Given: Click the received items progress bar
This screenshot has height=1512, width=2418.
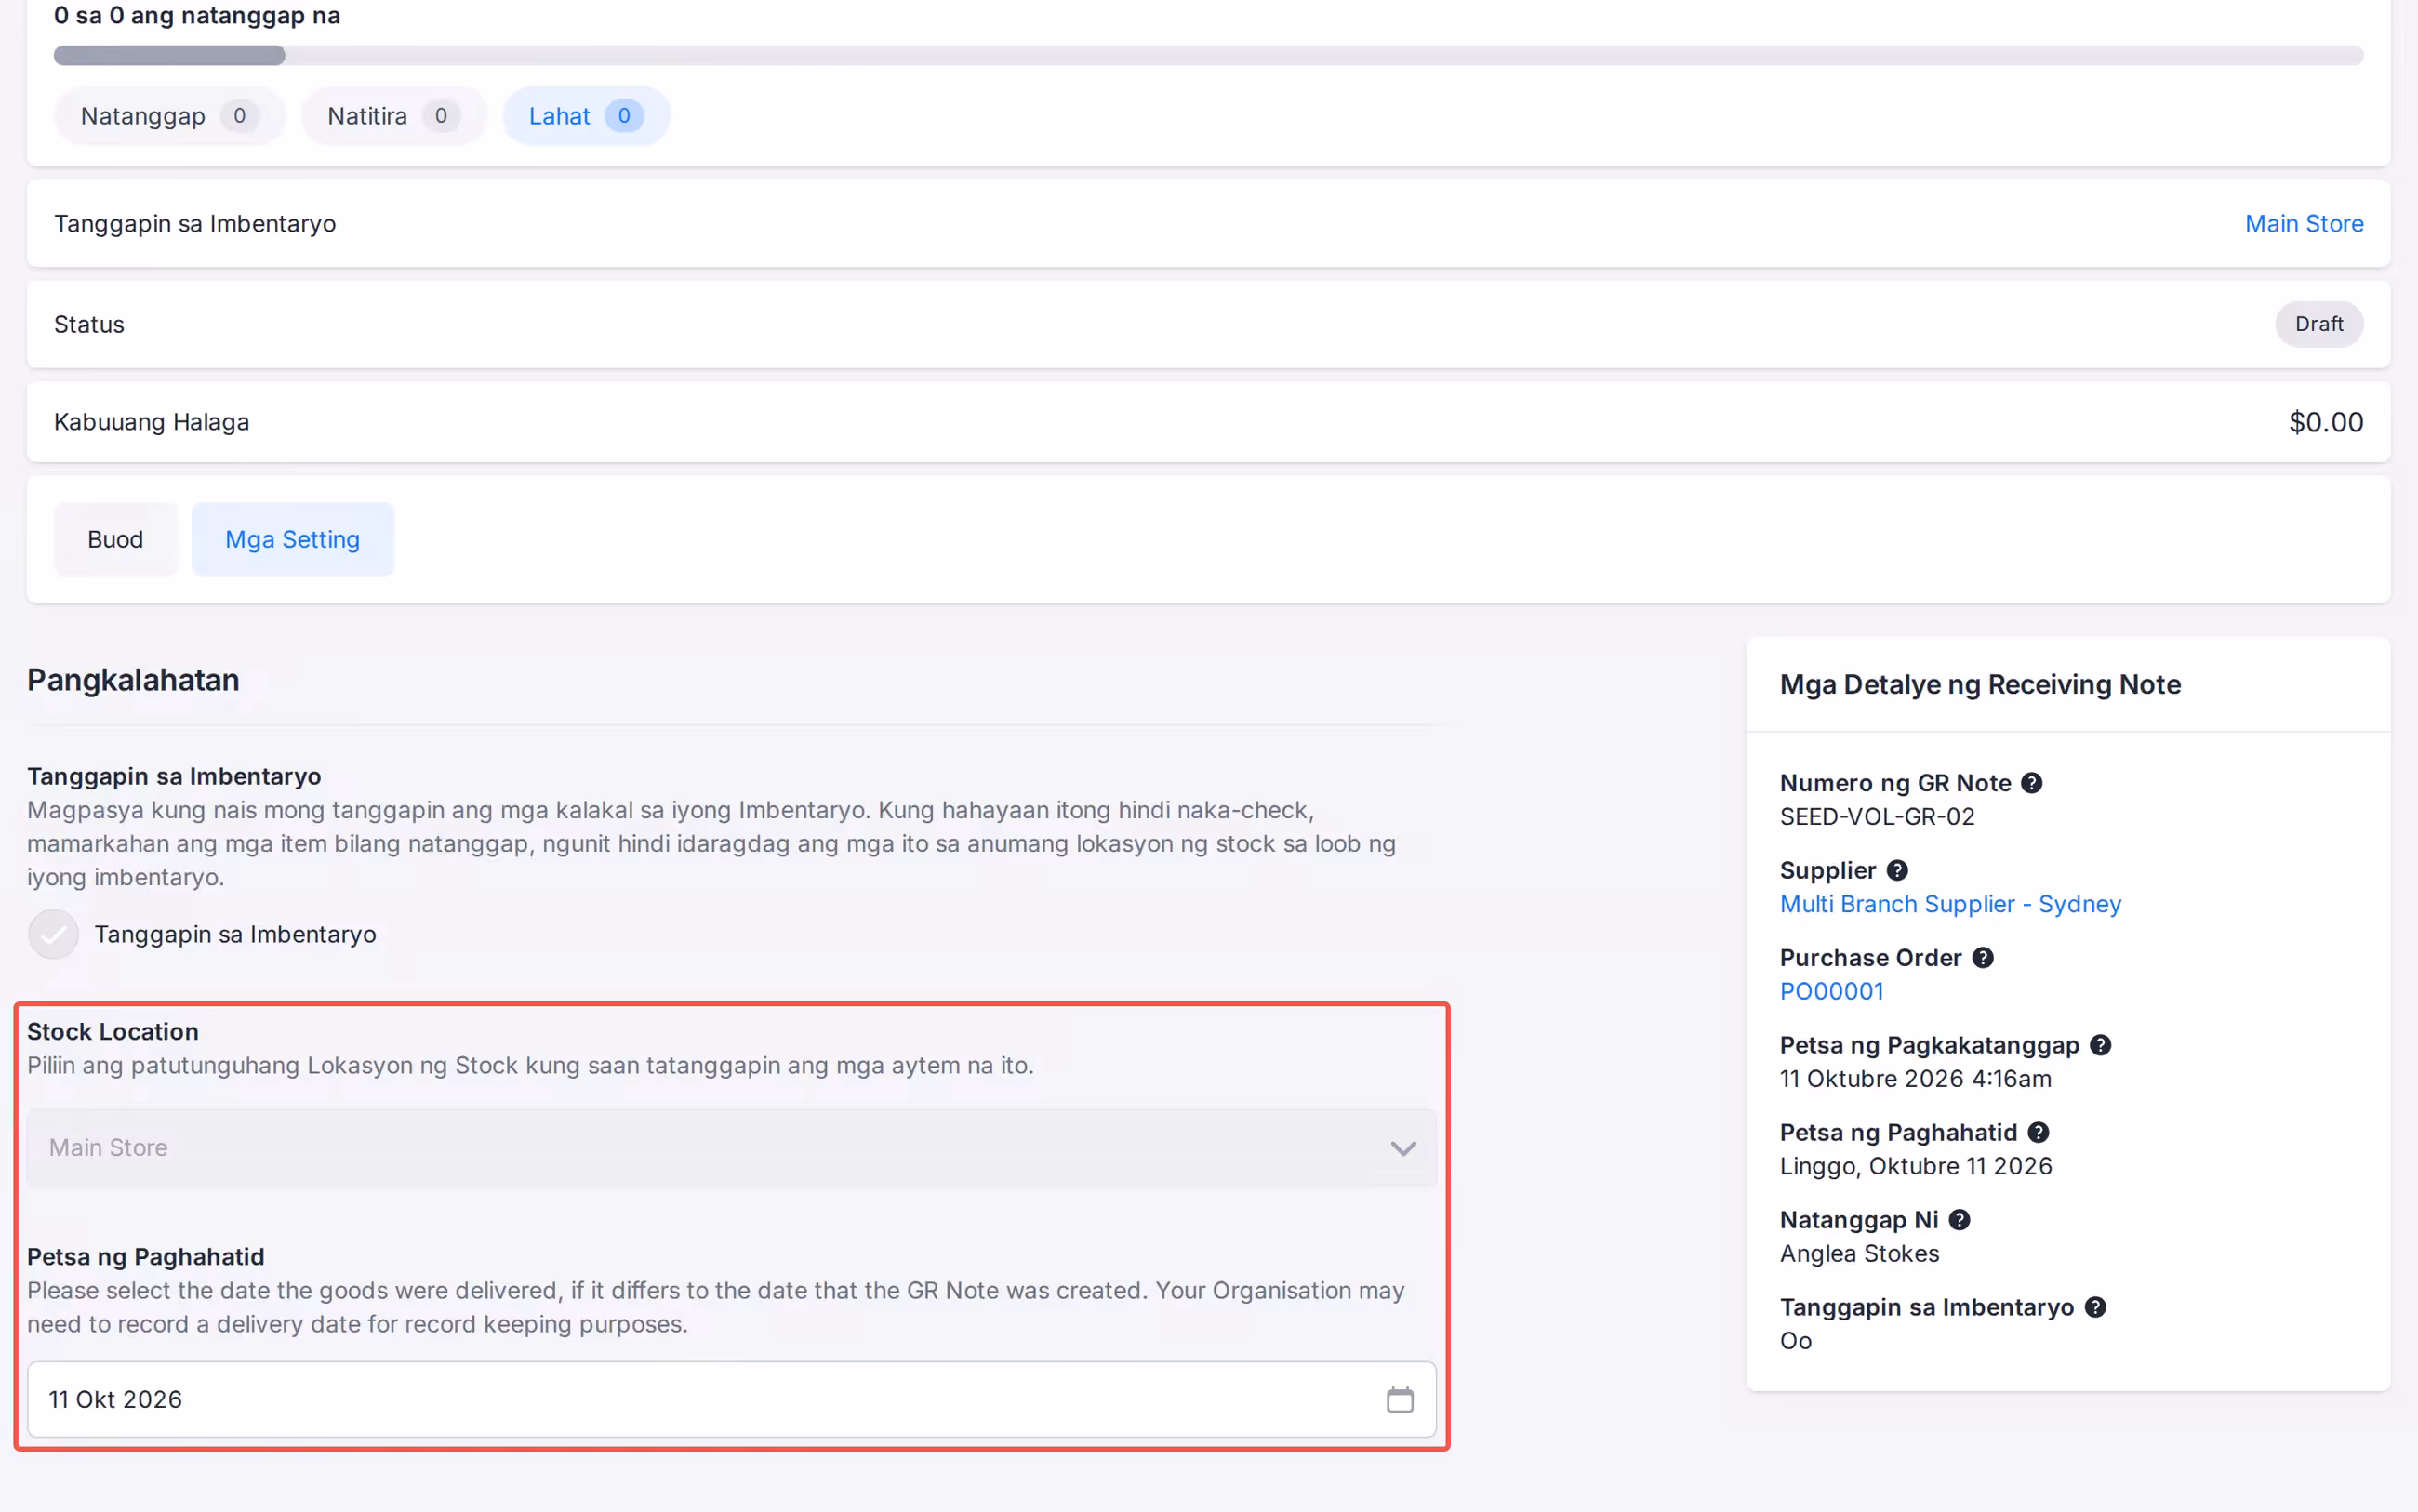Looking at the screenshot, I should tap(1208, 55).
